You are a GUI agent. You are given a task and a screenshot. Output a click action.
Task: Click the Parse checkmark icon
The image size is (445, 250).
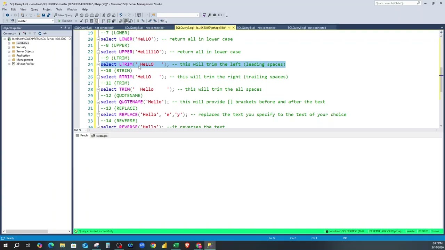[81, 21]
